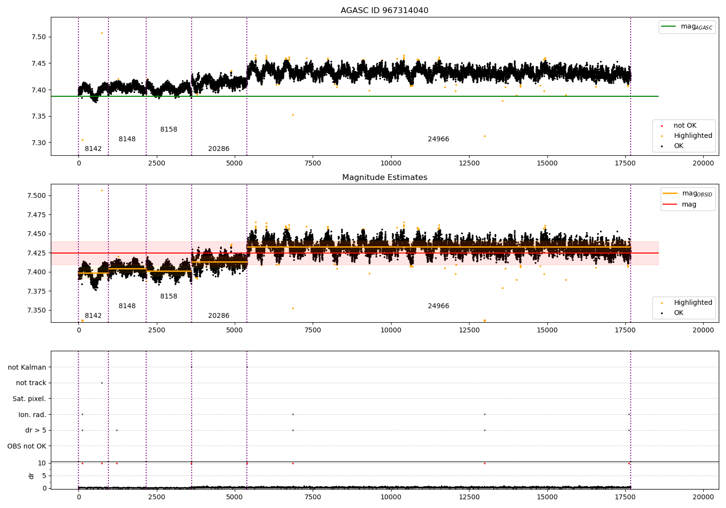Click obsid label "8158" in Magnitude Estimates plot
The width and height of the screenshot is (726, 508).
coord(169,296)
